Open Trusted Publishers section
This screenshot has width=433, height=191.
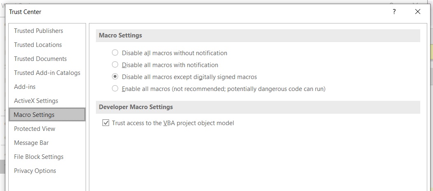[38, 31]
